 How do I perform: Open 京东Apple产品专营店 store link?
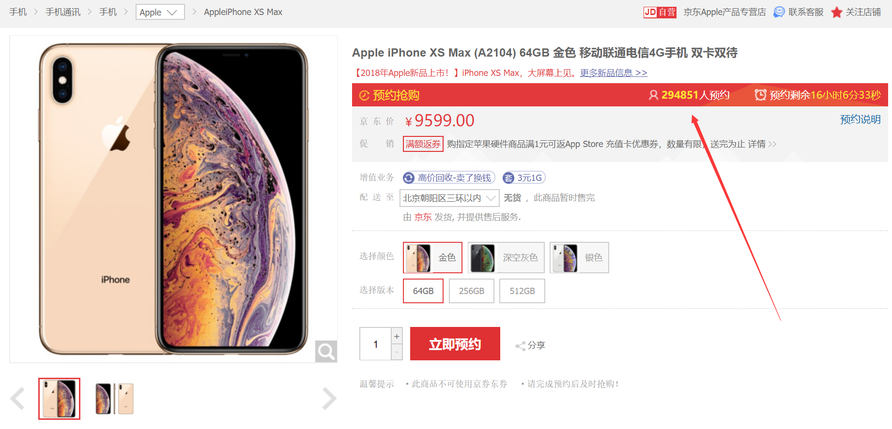pyautogui.click(x=724, y=12)
